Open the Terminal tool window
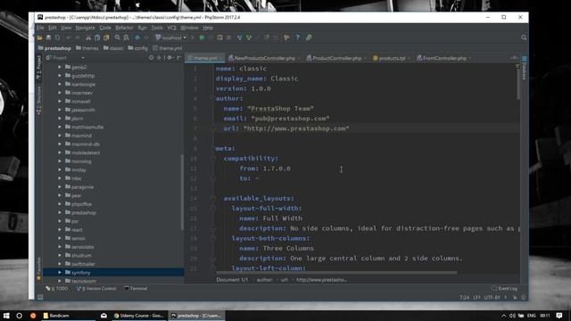The width and height of the screenshot is (571, 321). 136,288
